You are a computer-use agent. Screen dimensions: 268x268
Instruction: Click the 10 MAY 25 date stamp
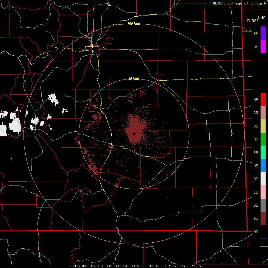173,266
